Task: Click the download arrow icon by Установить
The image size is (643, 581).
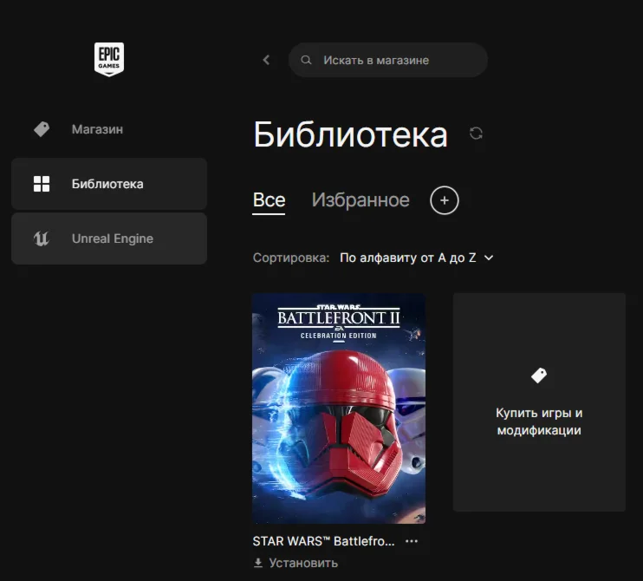Action: click(x=258, y=563)
